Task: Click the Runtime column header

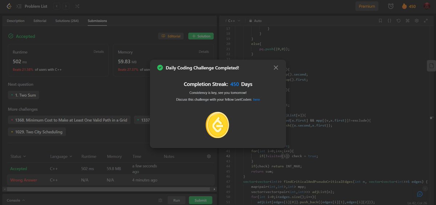Action: (x=89, y=156)
